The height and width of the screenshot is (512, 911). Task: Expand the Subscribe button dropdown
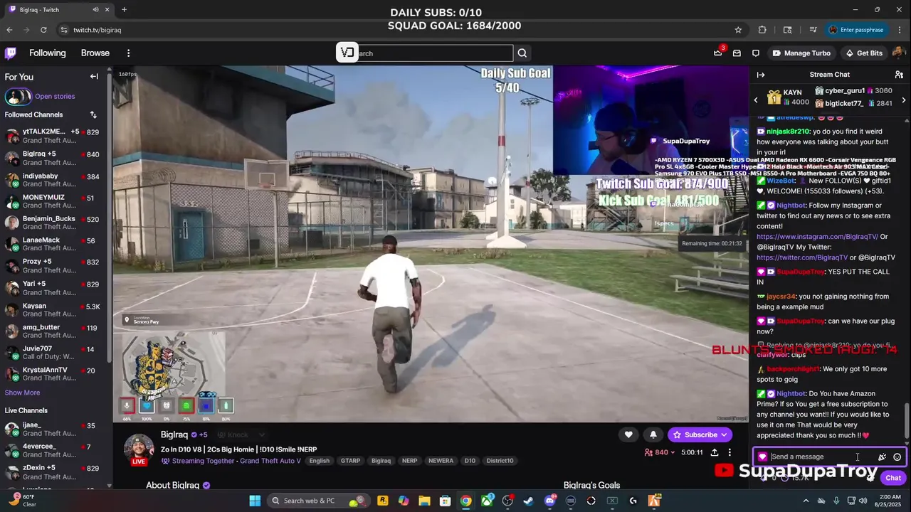[725, 434]
